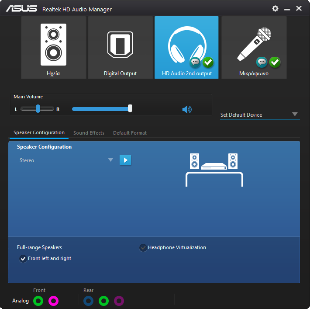Minimize the Realtek HD Audio Manager window
The image size is (310, 309).
[287, 9]
